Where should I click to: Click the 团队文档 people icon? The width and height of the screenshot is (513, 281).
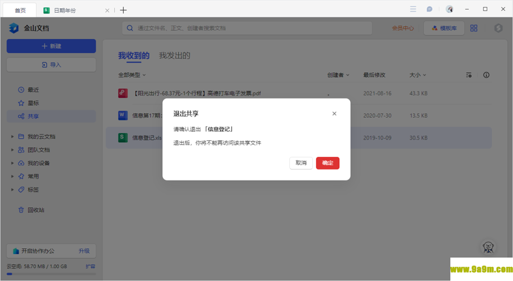point(21,150)
